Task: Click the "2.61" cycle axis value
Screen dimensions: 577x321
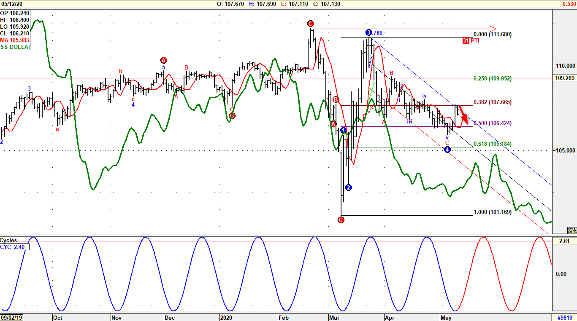Action: (x=564, y=241)
